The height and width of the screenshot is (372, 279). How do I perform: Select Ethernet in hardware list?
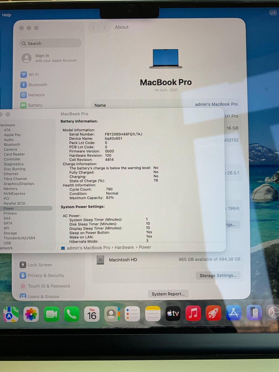click(x=11, y=174)
